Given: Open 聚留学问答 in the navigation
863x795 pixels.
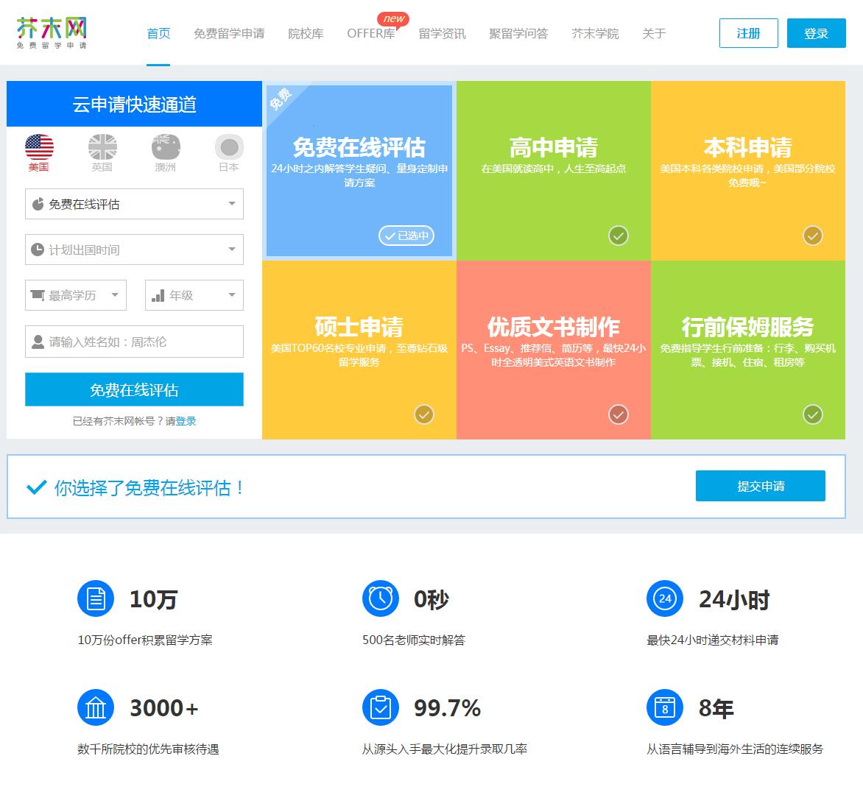Looking at the screenshot, I should pos(518,34).
